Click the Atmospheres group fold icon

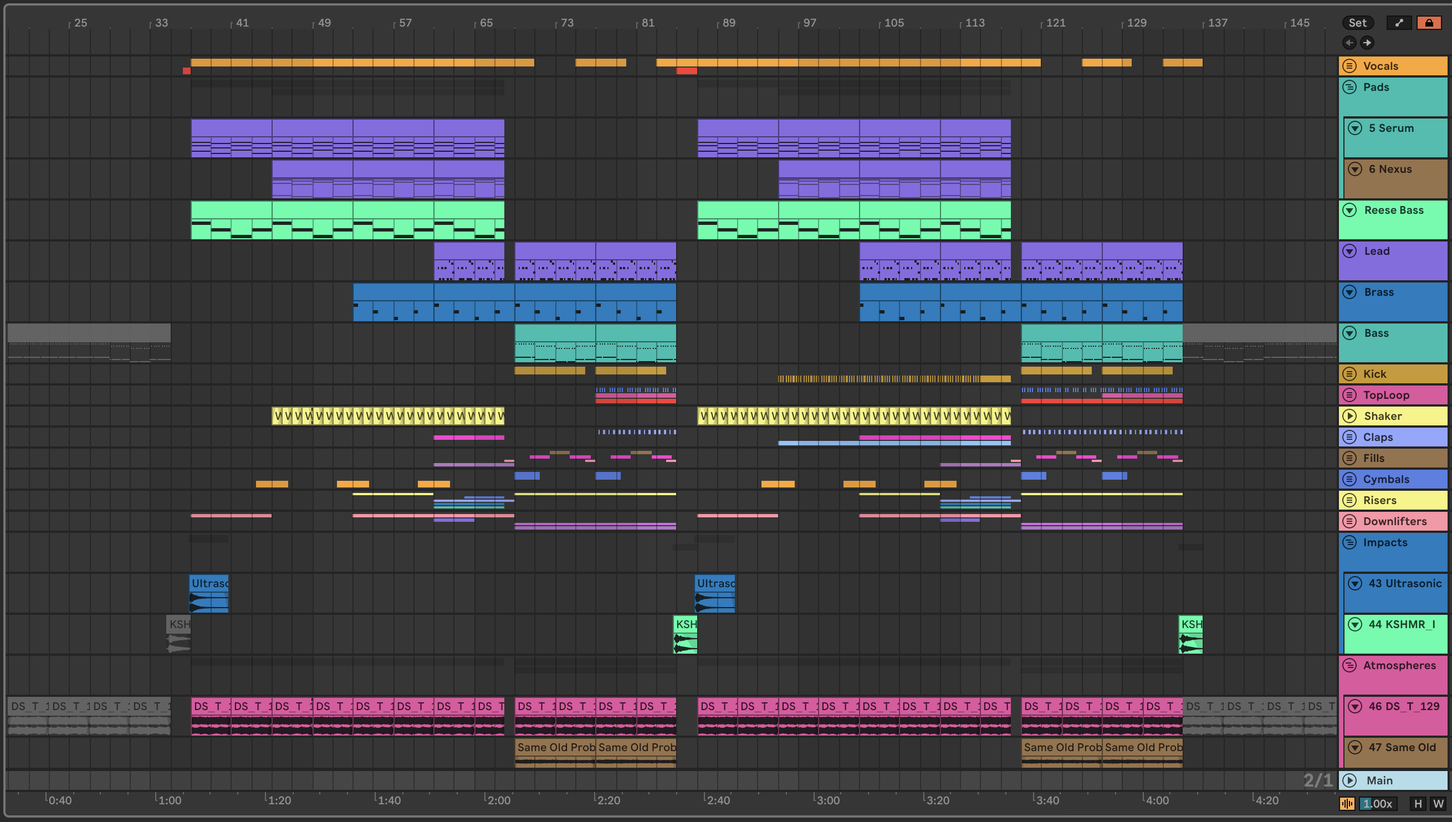pyautogui.click(x=1349, y=665)
